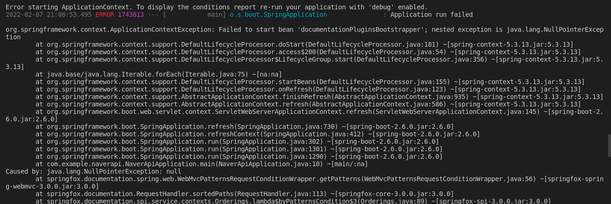Image resolution: width=611 pixels, height=204 pixels.
Task: Click the 'Application run failed' message
Action: 432,14
